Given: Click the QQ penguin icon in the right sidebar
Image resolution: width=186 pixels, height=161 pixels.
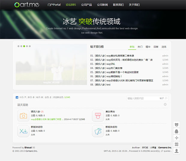Looking at the screenshot, I should click(x=177, y=131).
